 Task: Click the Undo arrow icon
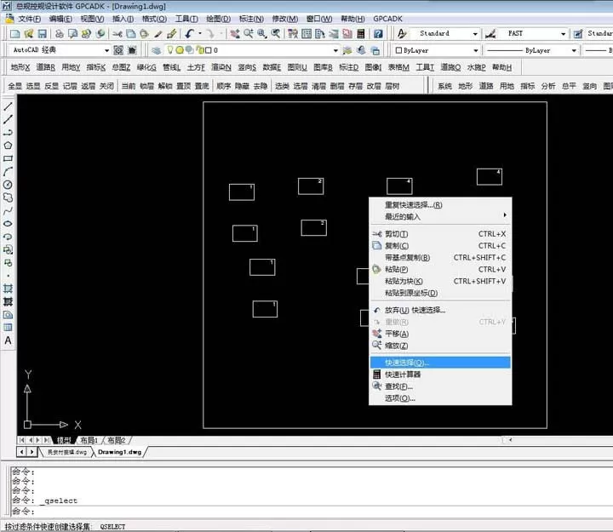190,34
